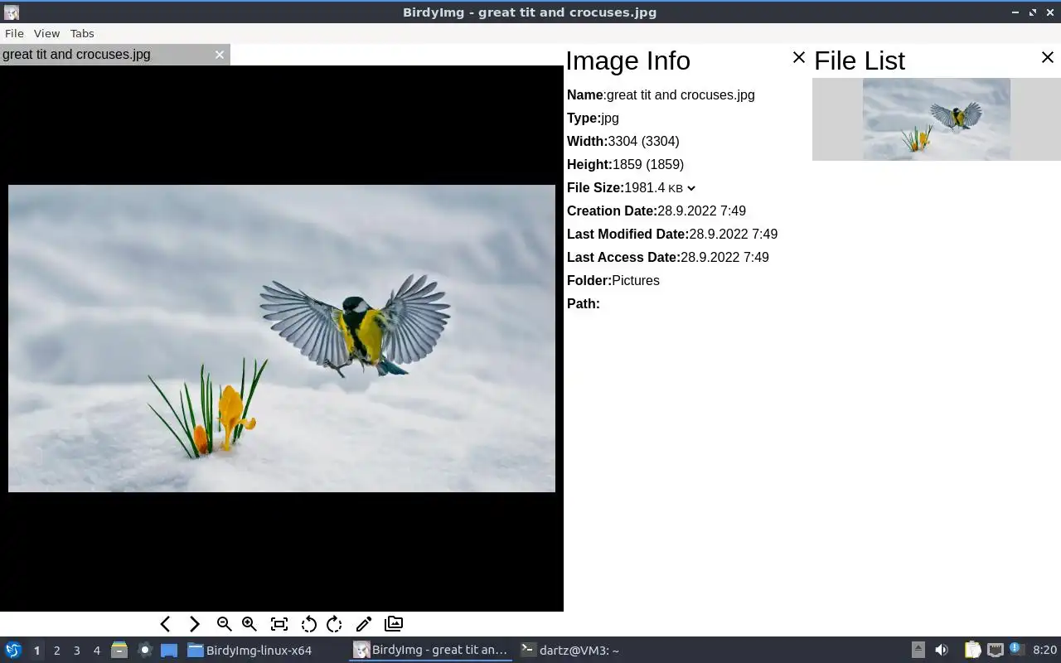Go to the previous image arrow
This screenshot has width=1061, height=663.
[165, 624]
